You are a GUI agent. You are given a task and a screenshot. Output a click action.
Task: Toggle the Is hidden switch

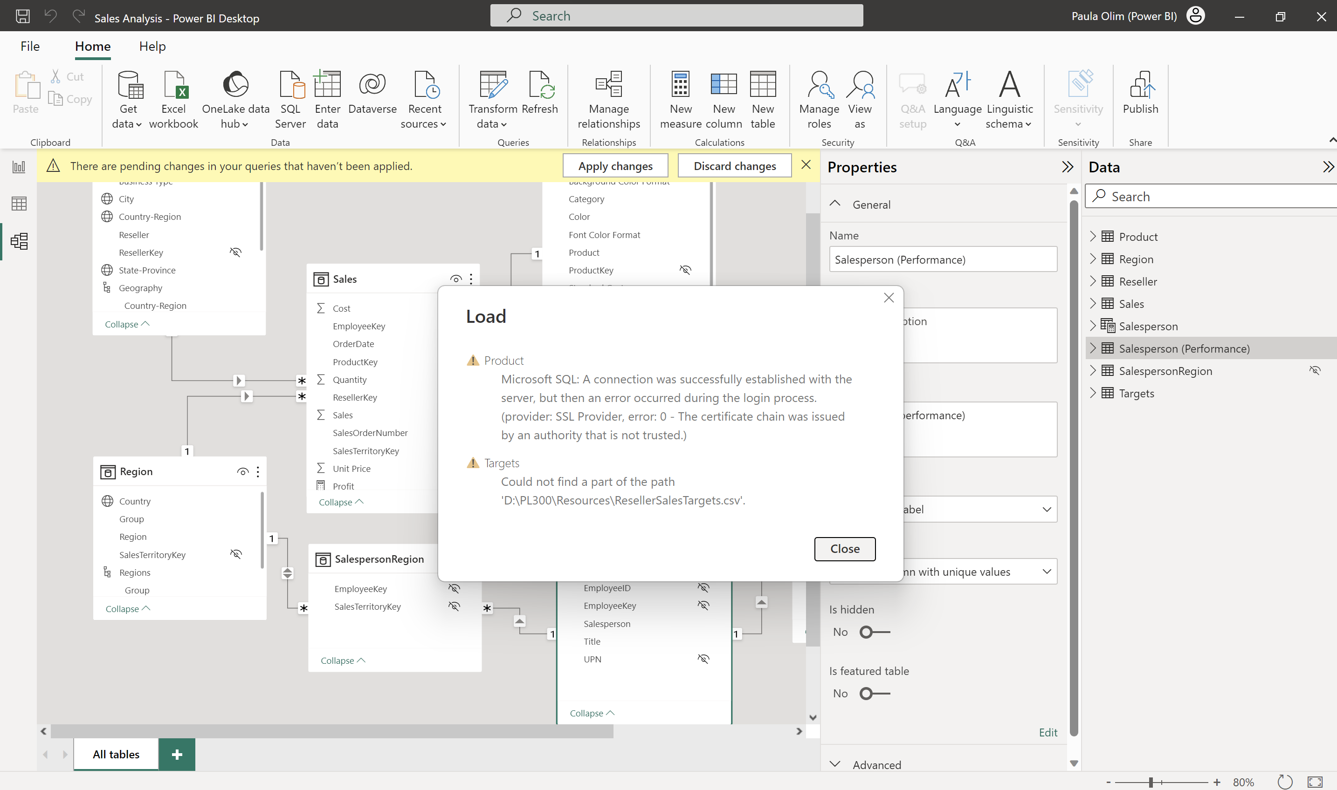[x=874, y=632]
